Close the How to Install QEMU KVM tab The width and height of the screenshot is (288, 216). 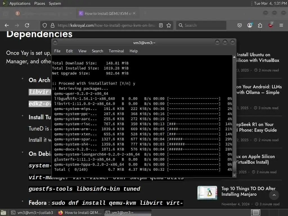coord(134,13)
